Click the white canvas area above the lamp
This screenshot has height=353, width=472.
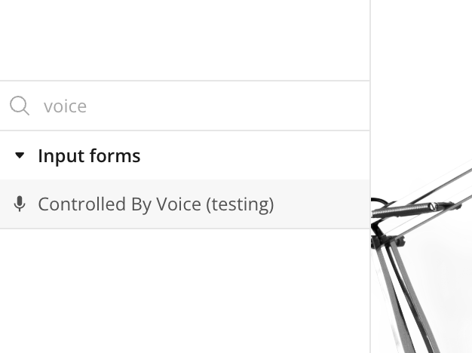tap(421, 78)
